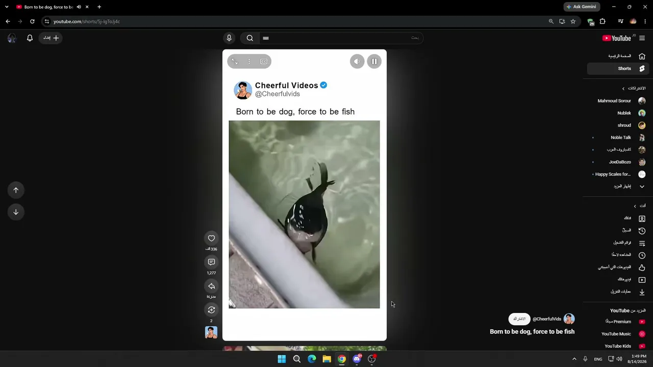The width and height of the screenshot is (653, 367).
Task: Open the Create plus button
Action: (x=51, y=38)
